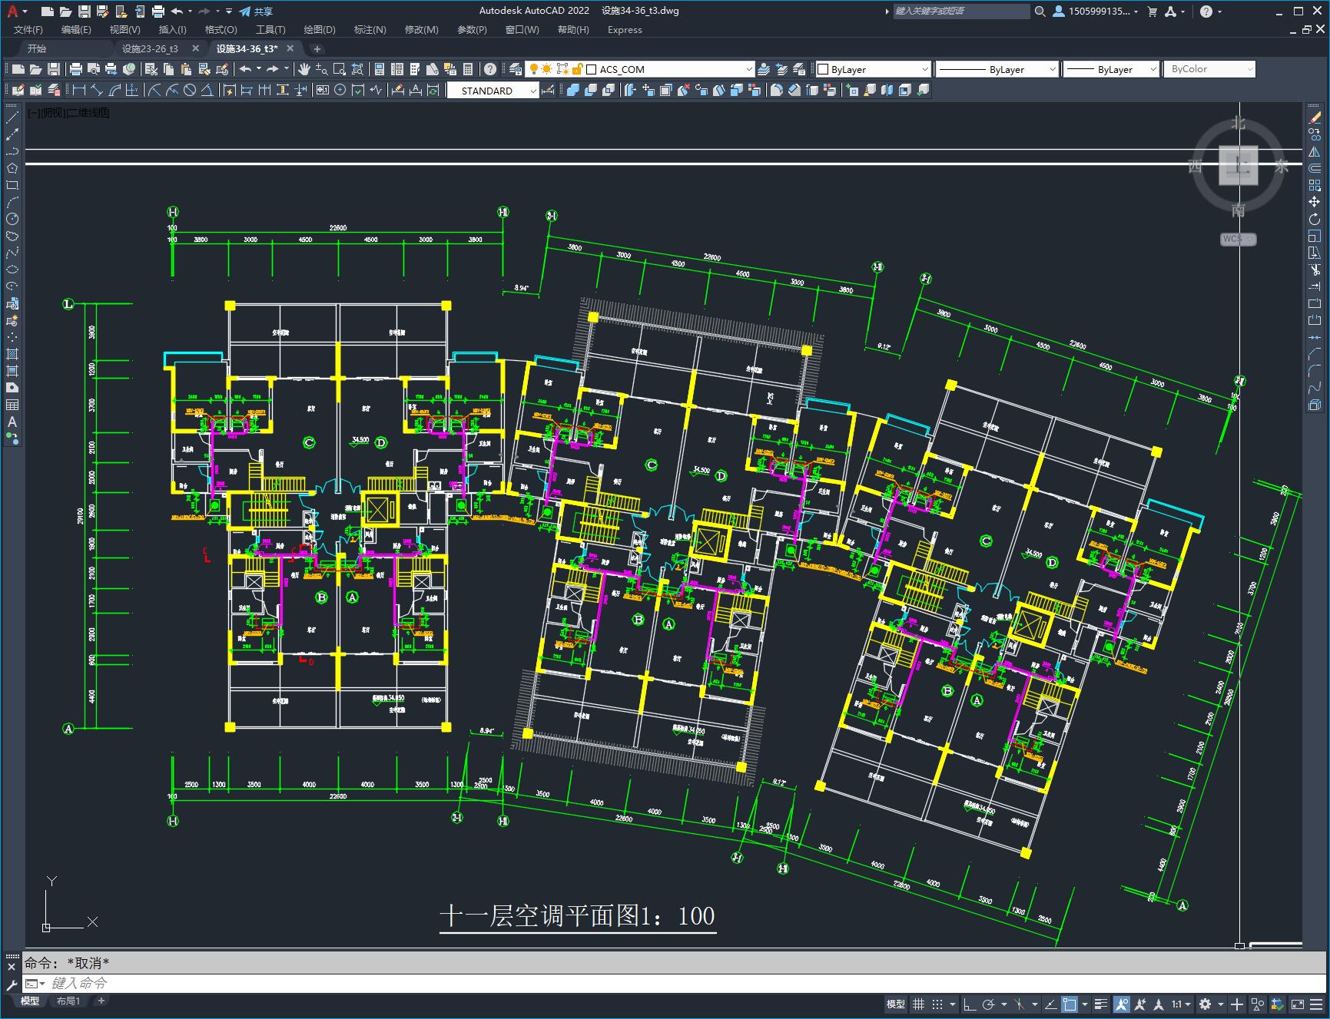Toggle Snap mode in status bar
The width and height of the screenshot is (1330, 1019).
[x=937, y=1004]
